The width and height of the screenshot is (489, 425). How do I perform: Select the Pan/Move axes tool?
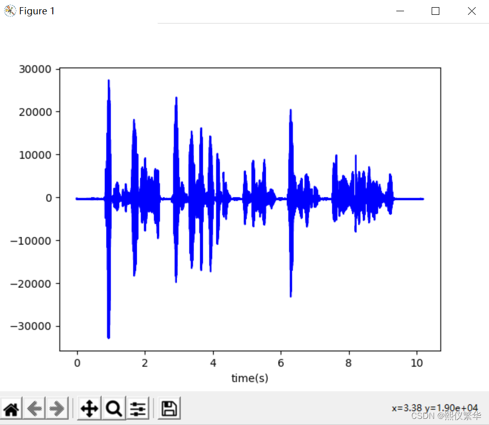point(90,409)
